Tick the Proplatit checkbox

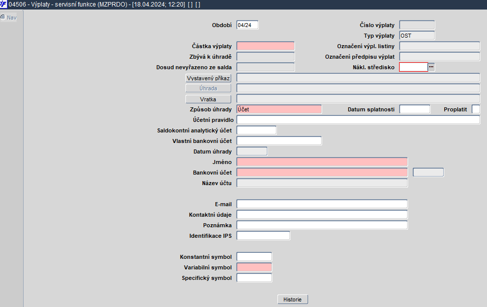(x=476, y=109)
